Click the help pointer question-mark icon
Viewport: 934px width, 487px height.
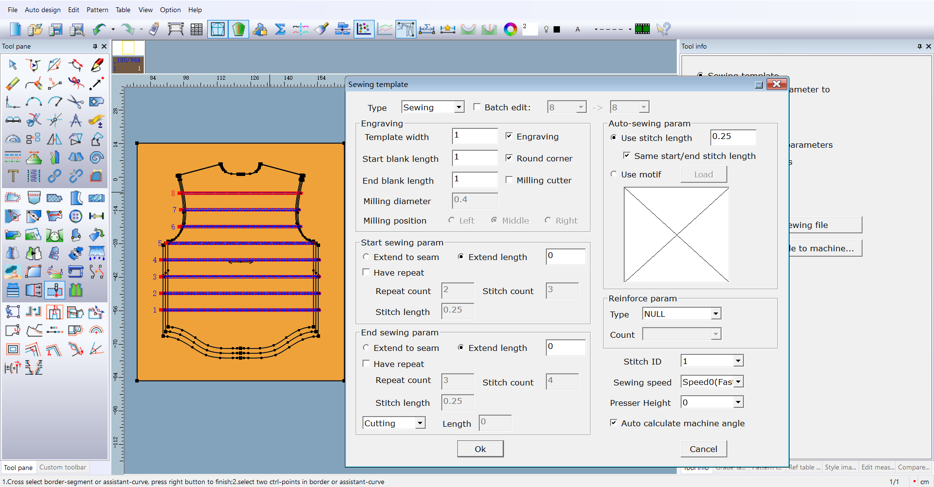664,29
